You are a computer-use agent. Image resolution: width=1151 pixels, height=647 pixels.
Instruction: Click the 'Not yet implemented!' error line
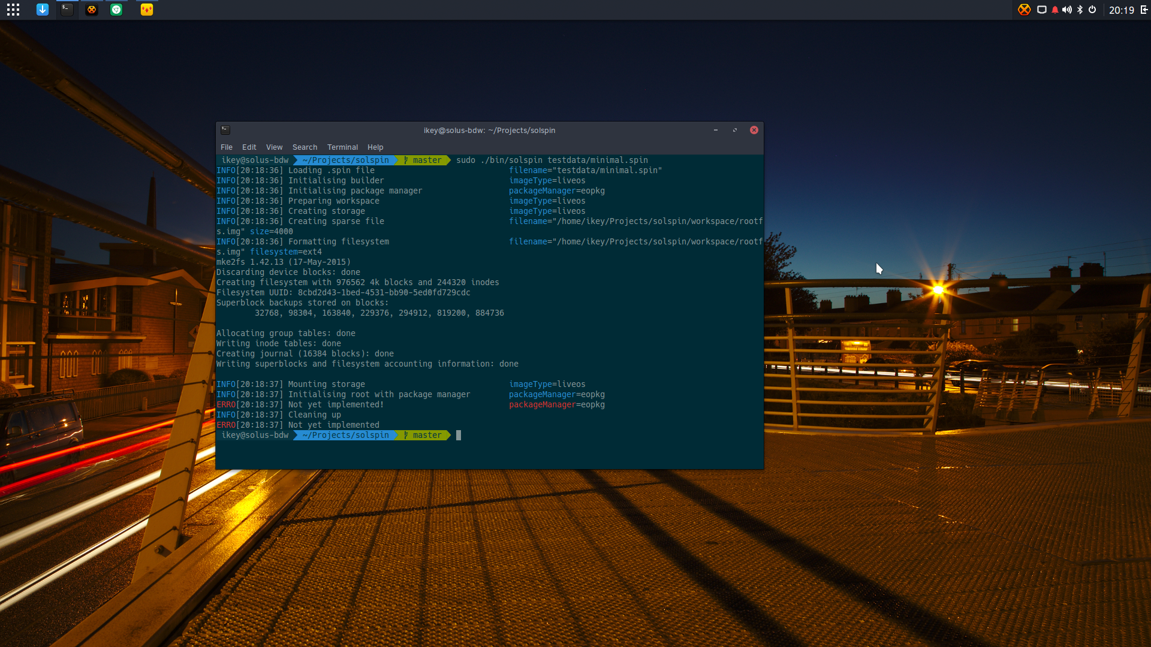[x=336, y=404]
